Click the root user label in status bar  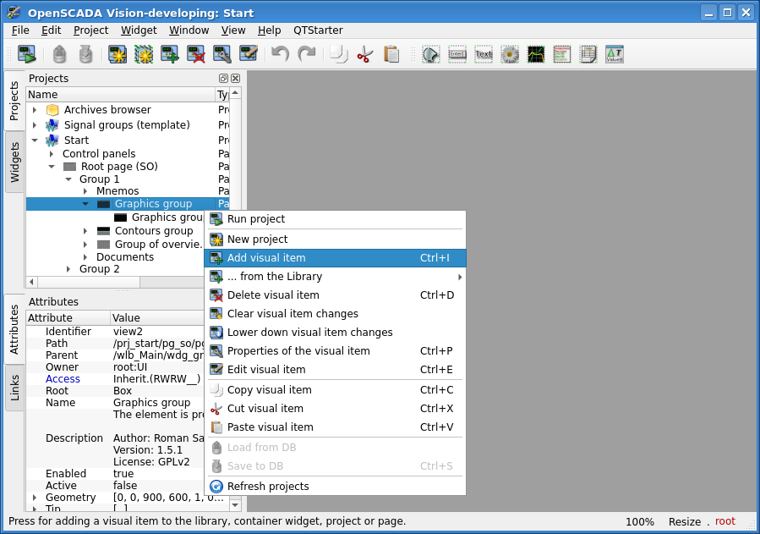pos(725,521)
